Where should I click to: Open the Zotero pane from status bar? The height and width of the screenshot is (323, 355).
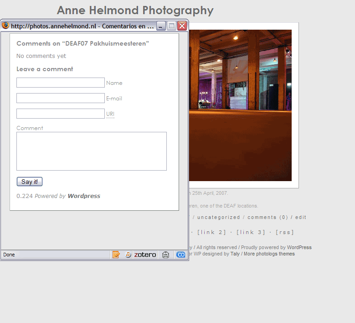(x=145, y=255)
